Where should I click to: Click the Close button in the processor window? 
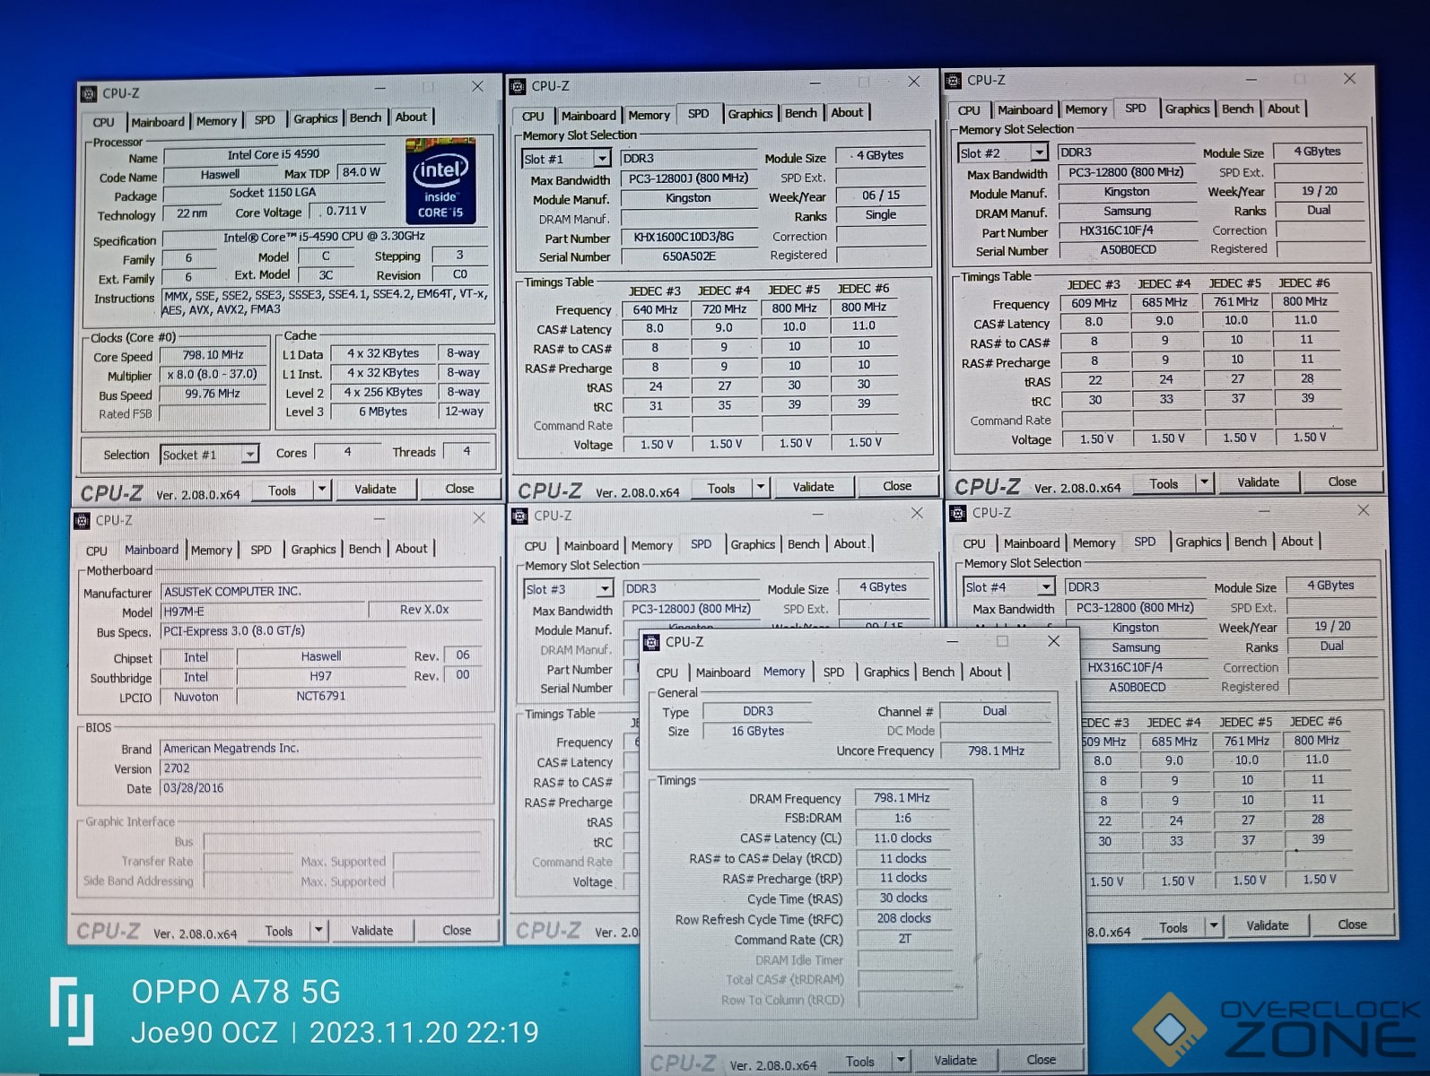pyautogui.click(x=459, y=489)
